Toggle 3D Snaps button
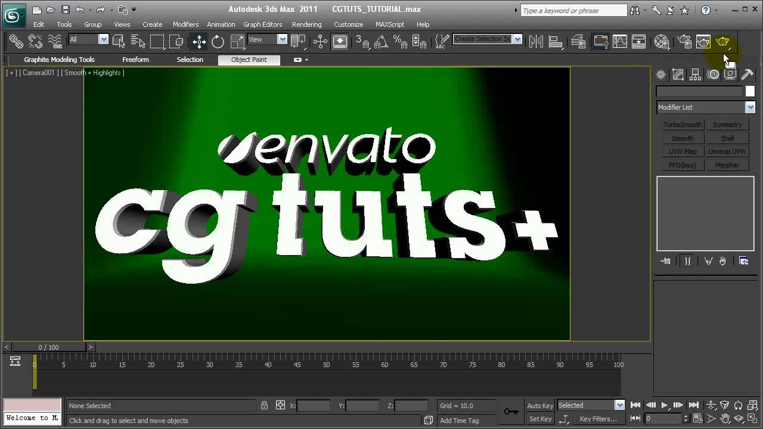This screenshot has height=429, width=763. (x=362, y=41)
